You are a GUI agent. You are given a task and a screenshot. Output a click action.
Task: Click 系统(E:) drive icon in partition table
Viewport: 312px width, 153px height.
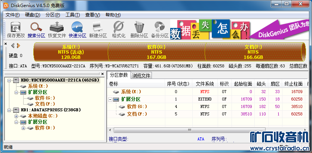click(116, 92)
